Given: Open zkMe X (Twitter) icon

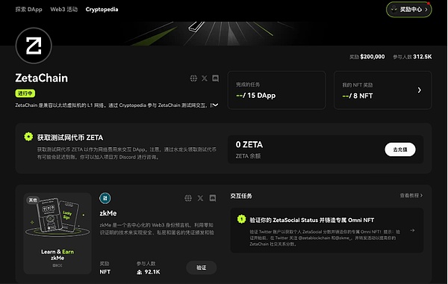Looking at the screenshot, I should tap(200, 198).
